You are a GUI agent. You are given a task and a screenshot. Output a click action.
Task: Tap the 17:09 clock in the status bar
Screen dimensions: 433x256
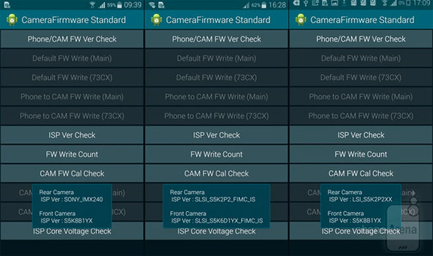(422, 3)
